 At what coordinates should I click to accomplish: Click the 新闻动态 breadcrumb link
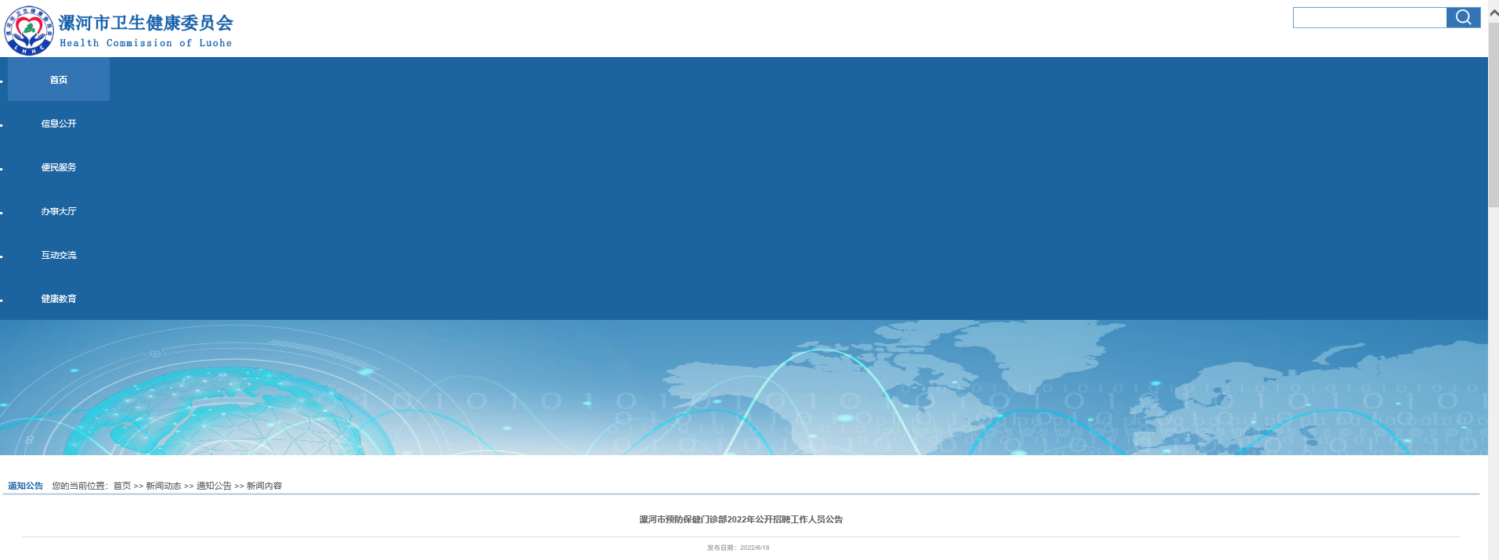[163, 486]
